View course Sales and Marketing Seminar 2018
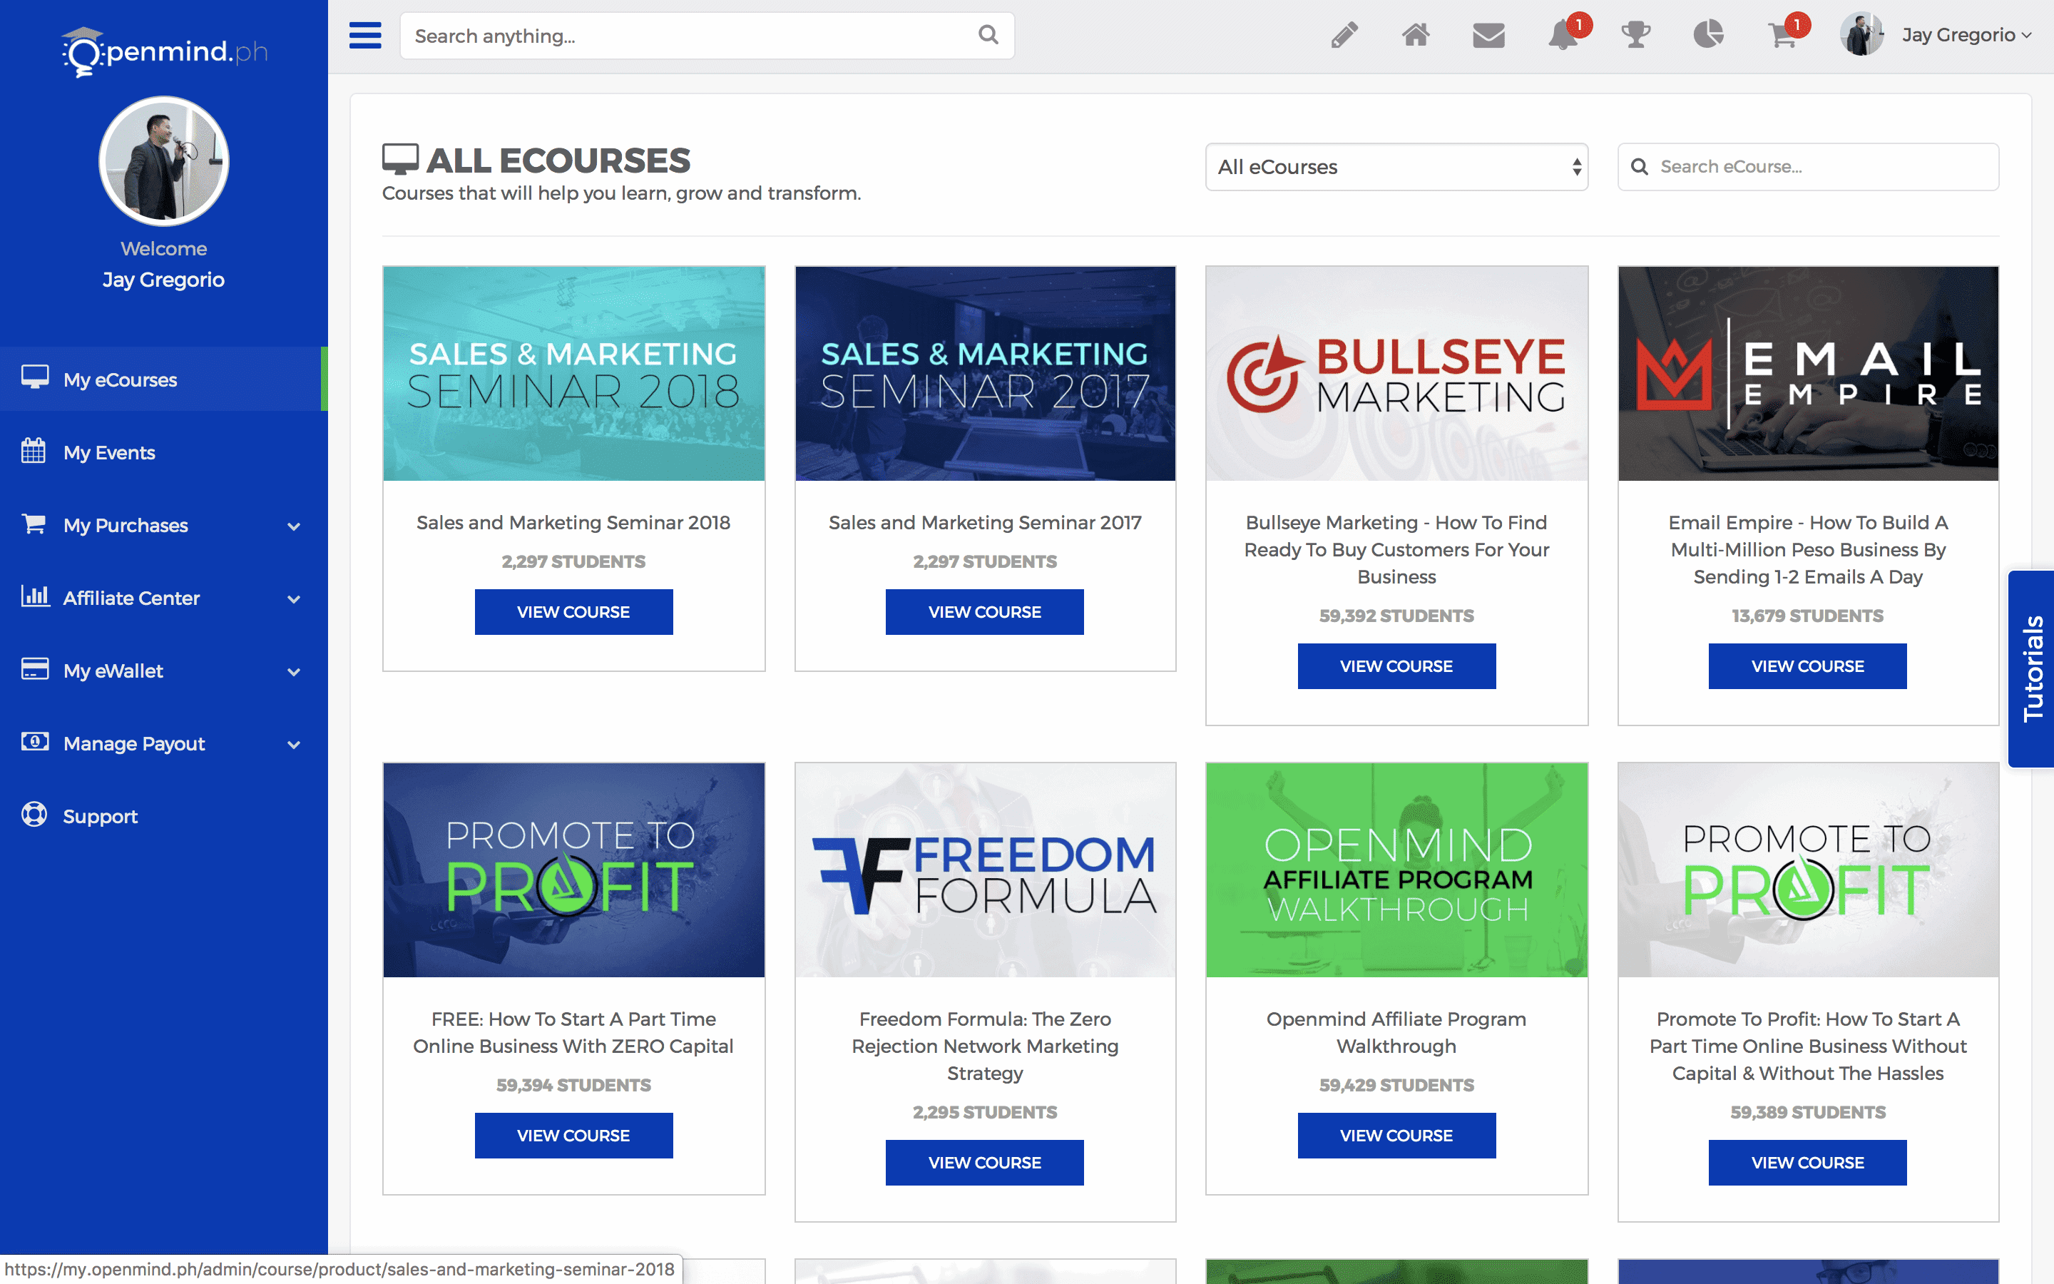 573,612
